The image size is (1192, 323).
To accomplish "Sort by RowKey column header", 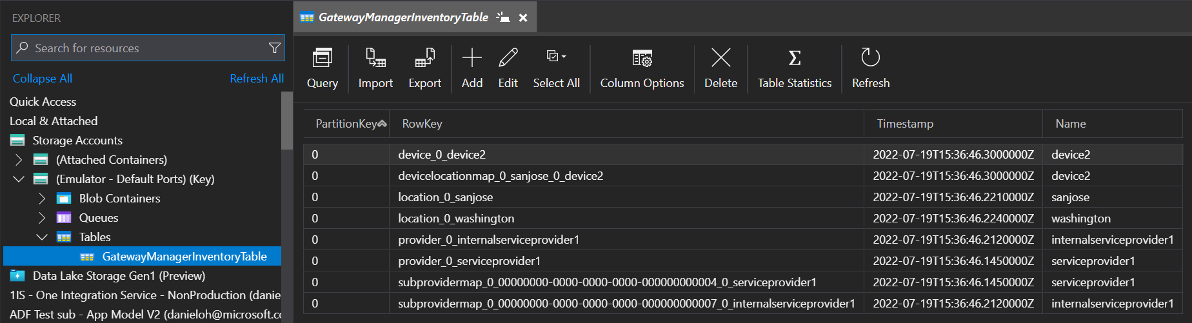I will (626, 123).
